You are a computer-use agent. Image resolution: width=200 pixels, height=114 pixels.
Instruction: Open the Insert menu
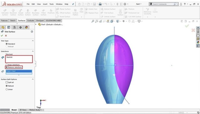[45, 4]
